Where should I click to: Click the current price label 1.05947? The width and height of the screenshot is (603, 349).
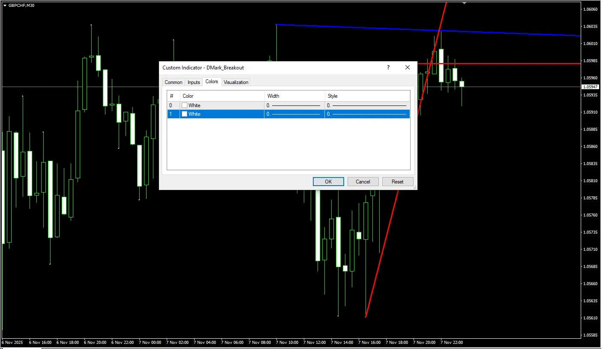pos(590,87)
